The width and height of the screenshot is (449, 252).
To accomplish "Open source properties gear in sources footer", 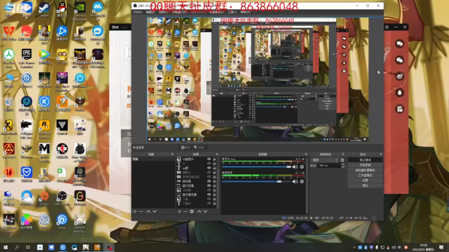I will click(192, 212).
